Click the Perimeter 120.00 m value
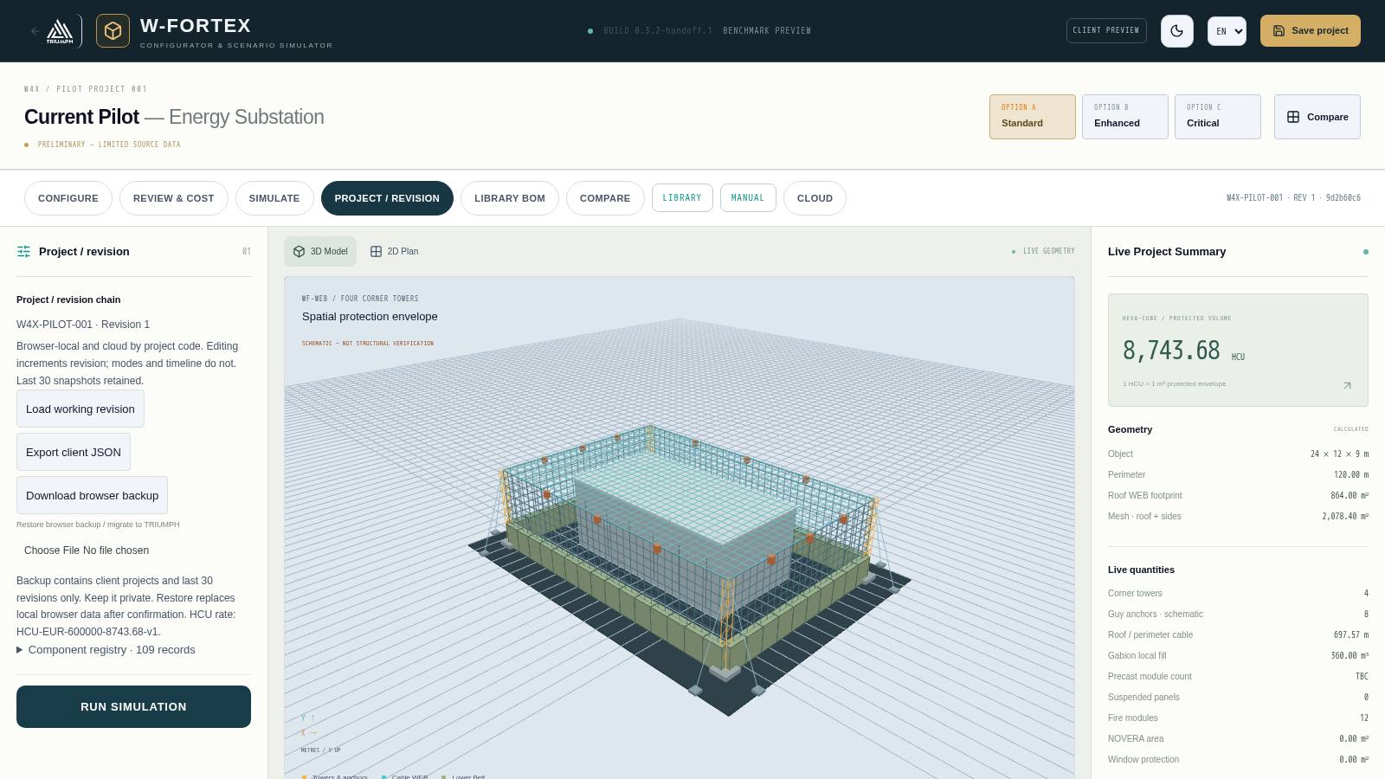The height and width of the screenshot is (779, 1385). click(x=1351, y=474)
